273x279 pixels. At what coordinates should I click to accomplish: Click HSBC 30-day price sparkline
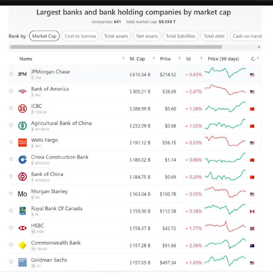225,226
